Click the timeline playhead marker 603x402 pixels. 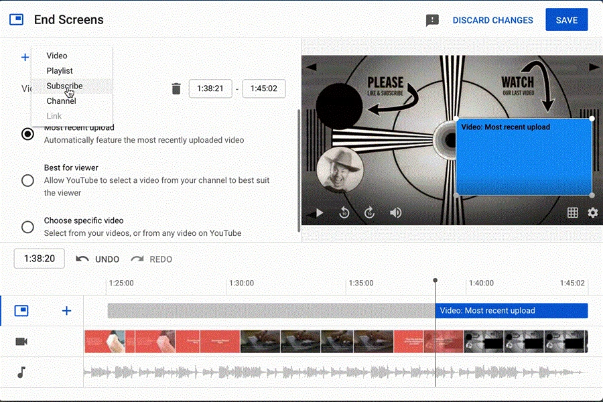[x=435, y=281]
